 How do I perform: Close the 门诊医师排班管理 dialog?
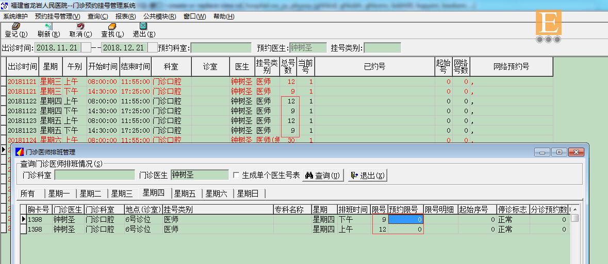tap(576, 152)
